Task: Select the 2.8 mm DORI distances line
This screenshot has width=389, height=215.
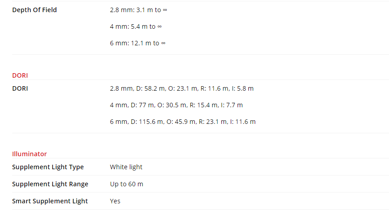Action: tap(182, 88)
